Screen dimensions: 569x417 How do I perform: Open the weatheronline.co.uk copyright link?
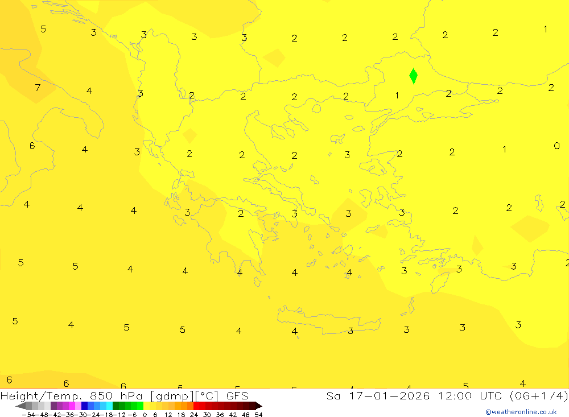[521, 412]
